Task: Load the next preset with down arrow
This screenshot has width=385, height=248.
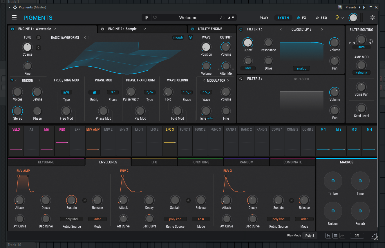Action: (233, 18)
